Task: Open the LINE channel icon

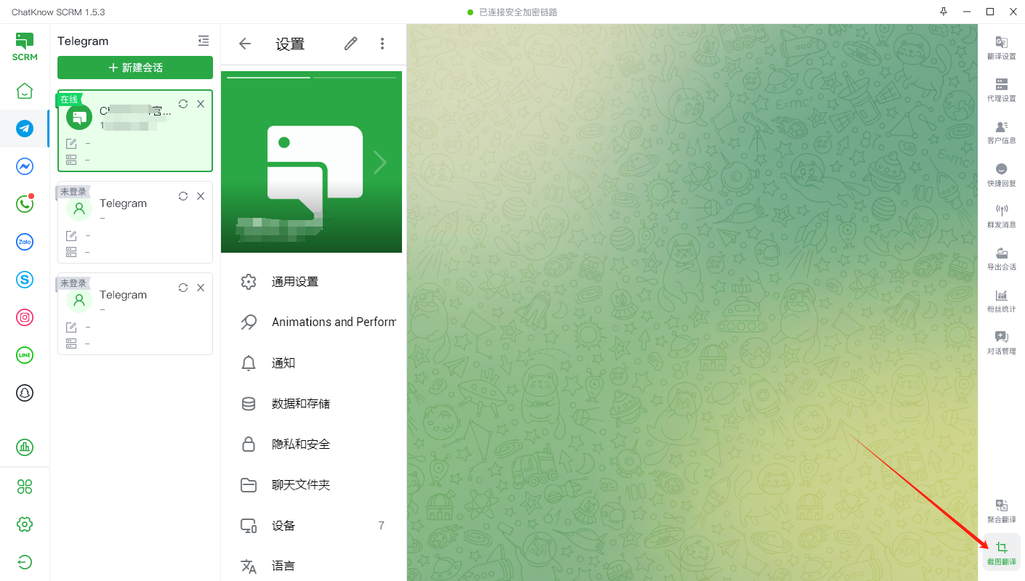Action: point(25,355)
